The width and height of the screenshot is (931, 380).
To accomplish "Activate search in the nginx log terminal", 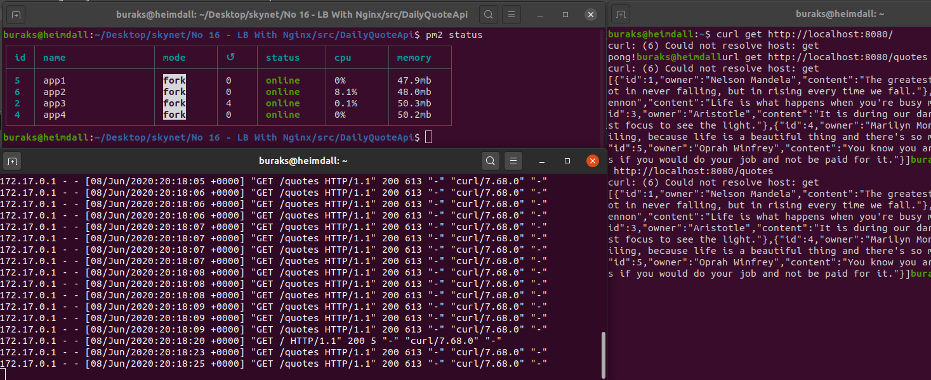I will tap(491, 161).
